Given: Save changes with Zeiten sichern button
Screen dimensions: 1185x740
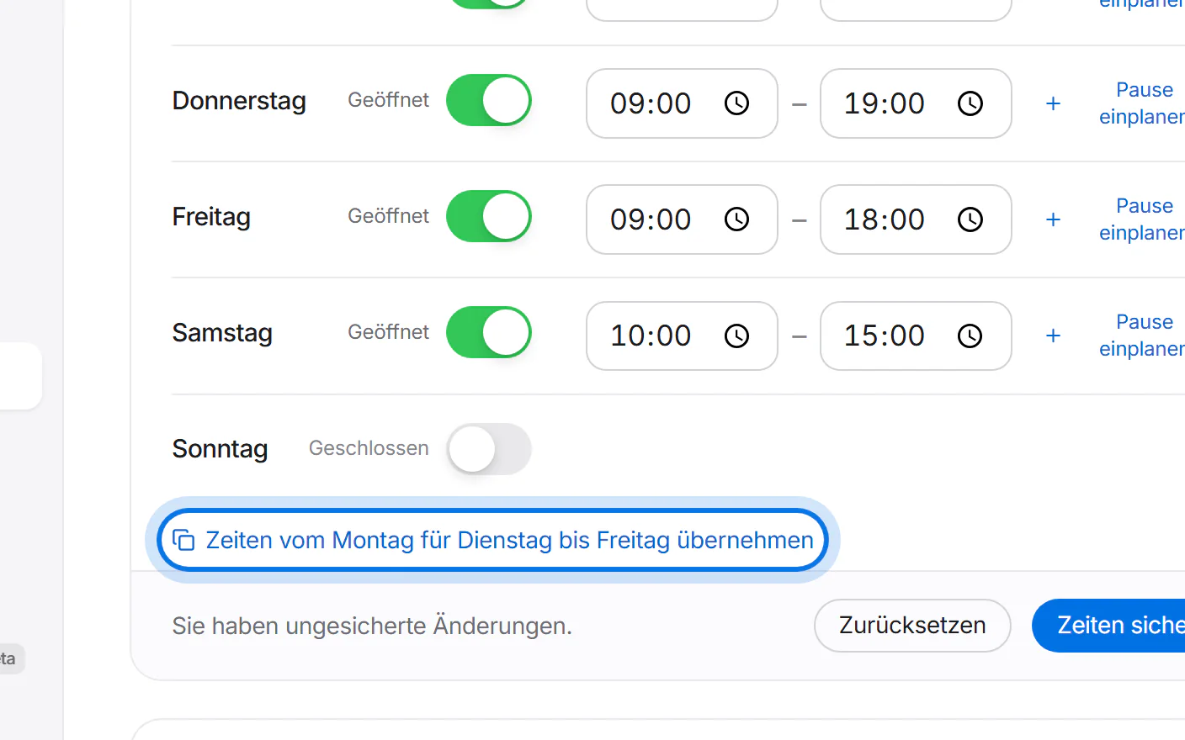Looking at the screenshot, I should [1108, 626].
